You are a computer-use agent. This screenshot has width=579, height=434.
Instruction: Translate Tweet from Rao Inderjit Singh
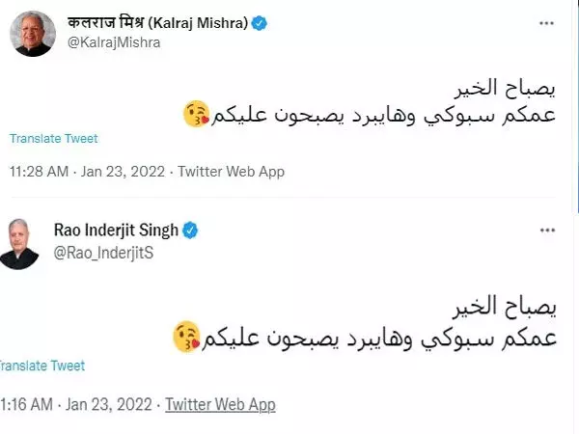[44, 366]
